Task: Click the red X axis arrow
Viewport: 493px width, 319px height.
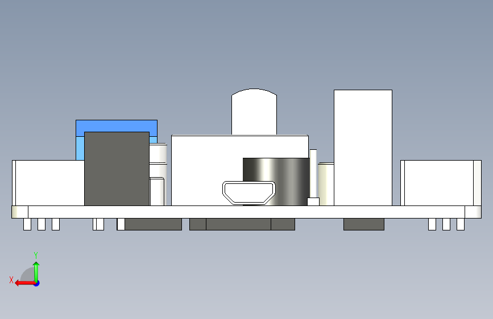Action: tap(24, 283)
